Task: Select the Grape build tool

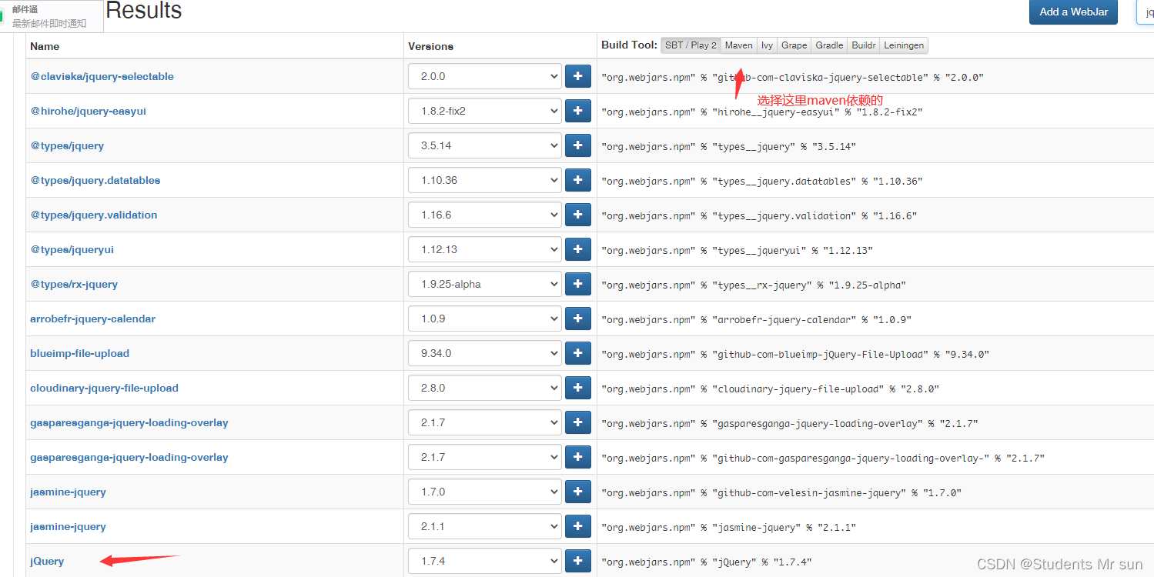Action: 794,45
